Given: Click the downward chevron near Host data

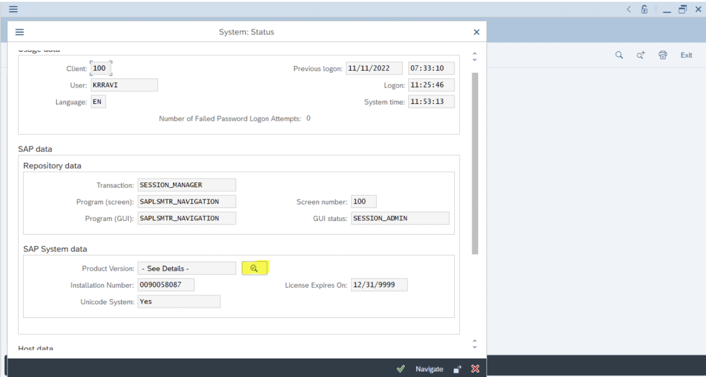Looking at the screenshot, I should 474,346.
